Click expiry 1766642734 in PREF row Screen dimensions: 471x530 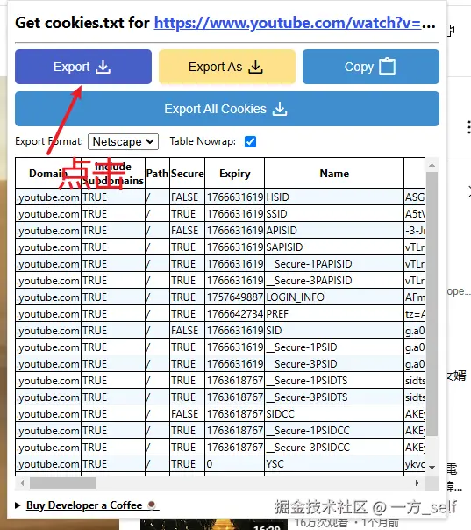234,314
